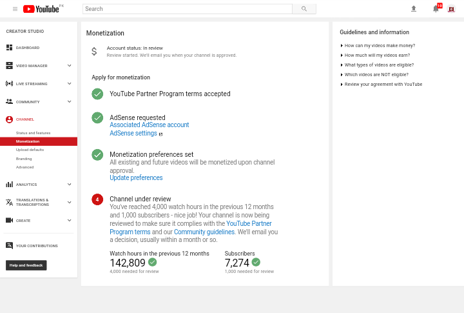Expand 'What types of videos are eligible?'
Viewport: 464px width, 313px height.
(377, 65)
